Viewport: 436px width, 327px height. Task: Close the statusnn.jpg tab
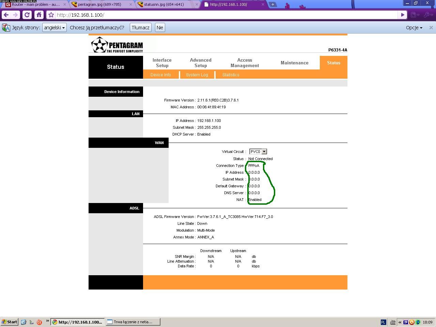click(197, 4)
